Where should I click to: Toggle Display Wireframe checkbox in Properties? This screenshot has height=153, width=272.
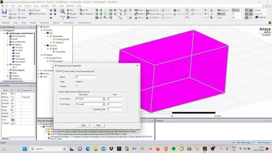click(x=13, y=113)
